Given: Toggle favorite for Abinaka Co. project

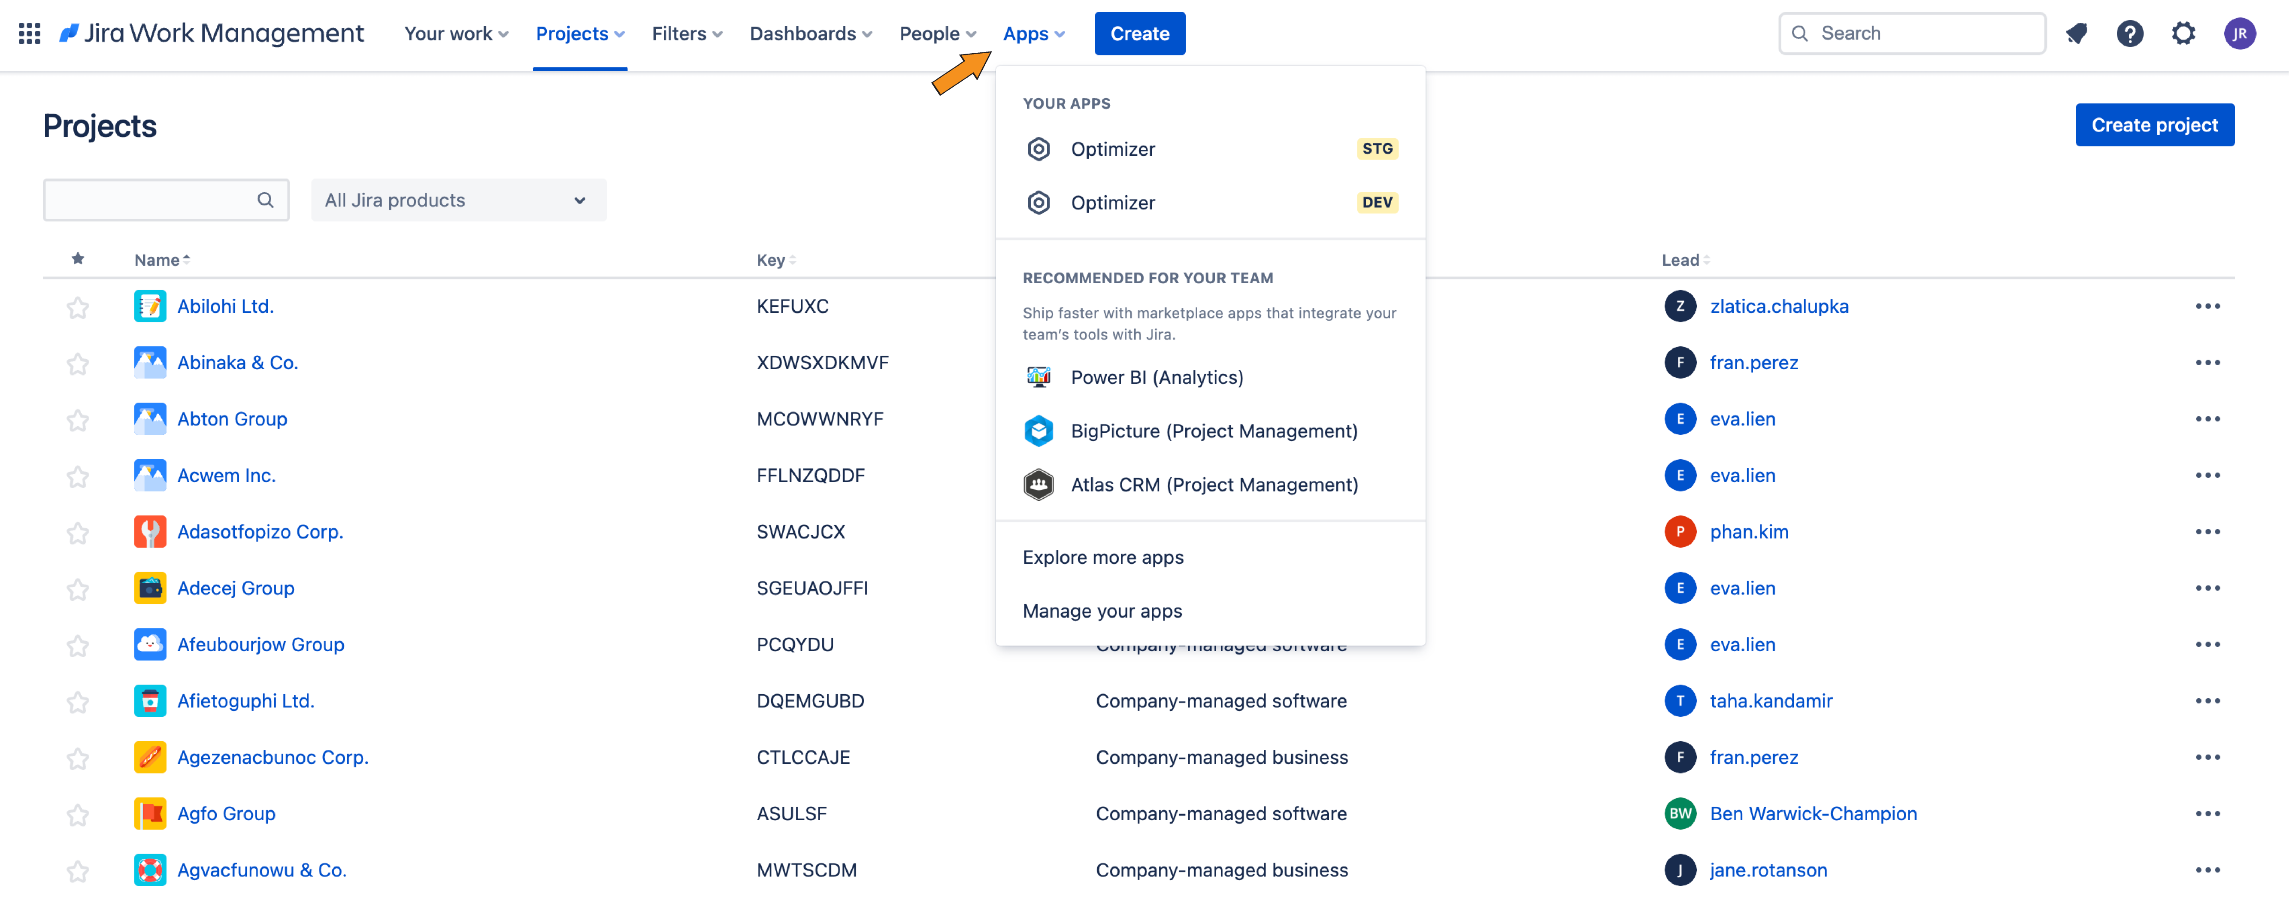Looking at the screenshot, I should pos(76,362).
